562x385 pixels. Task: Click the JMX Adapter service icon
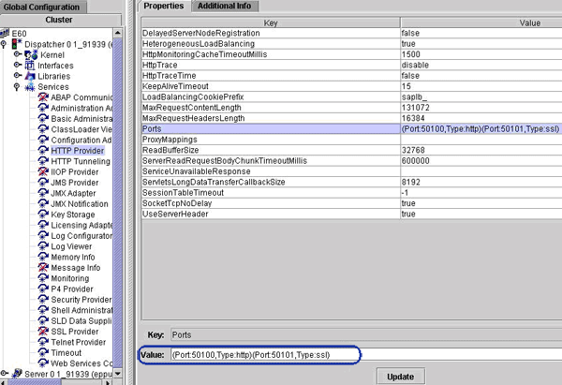coord(43,193)
